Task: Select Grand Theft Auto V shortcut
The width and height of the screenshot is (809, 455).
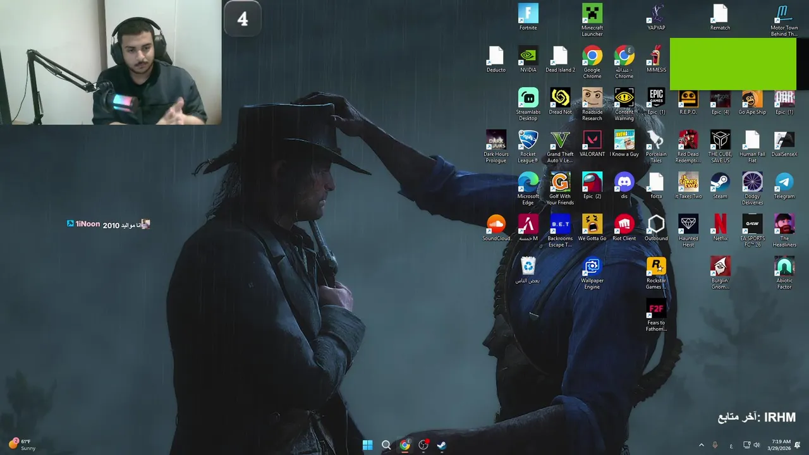Action: pos(560,147)
